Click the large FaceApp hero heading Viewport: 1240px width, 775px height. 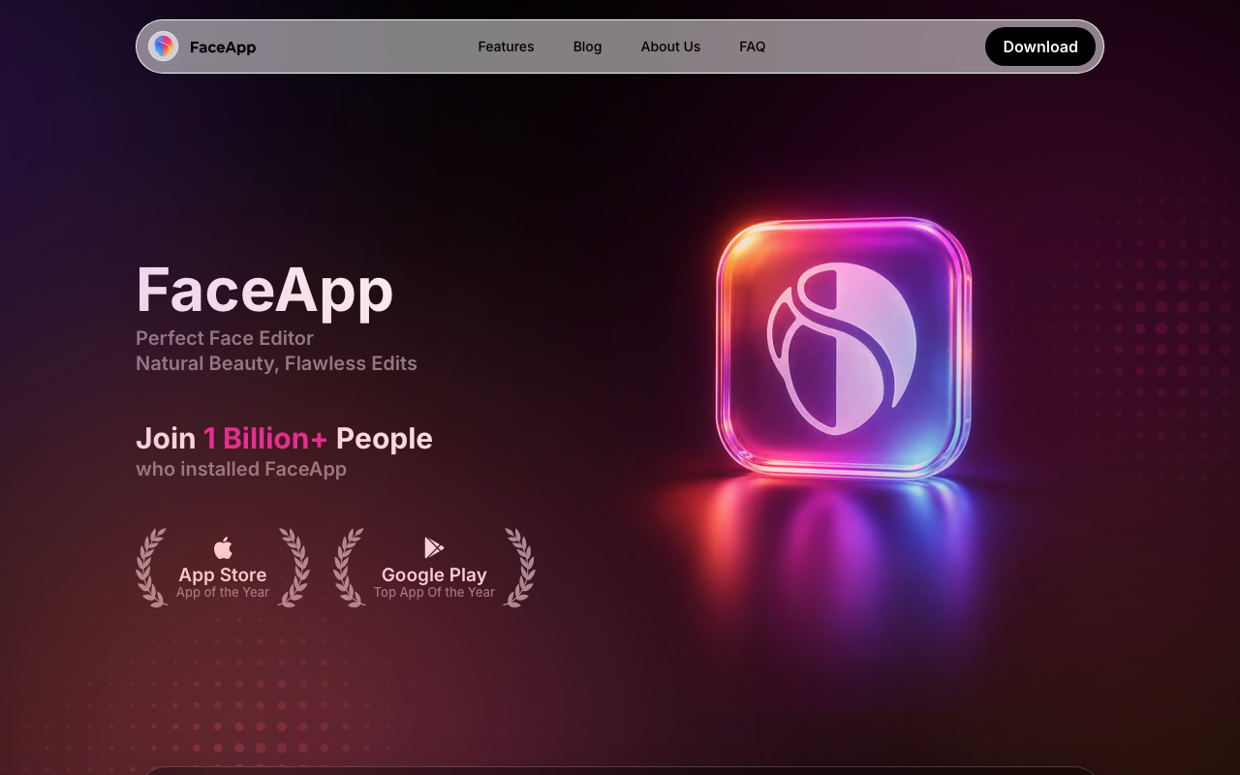(x=264, y=290)
